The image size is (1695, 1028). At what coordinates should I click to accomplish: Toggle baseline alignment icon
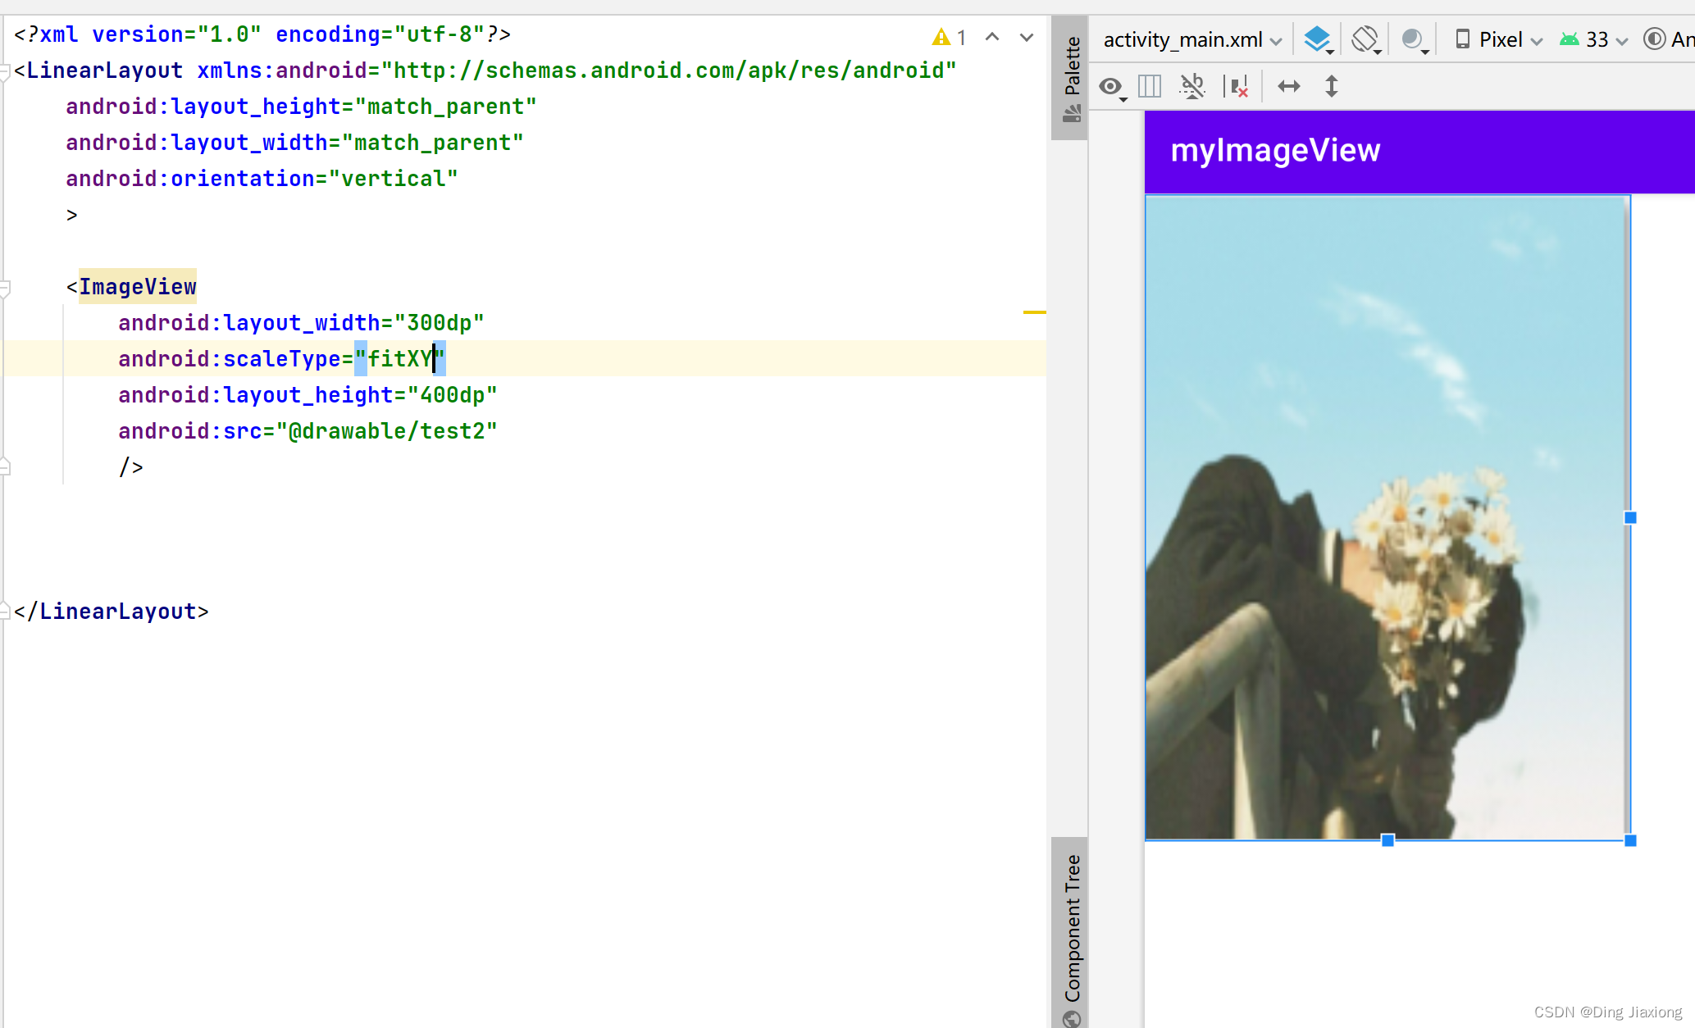[x=1192, y=86]
